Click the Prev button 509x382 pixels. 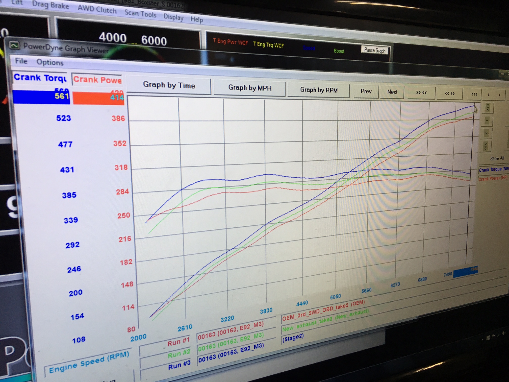pyautogui.click(x=366, y=91)
